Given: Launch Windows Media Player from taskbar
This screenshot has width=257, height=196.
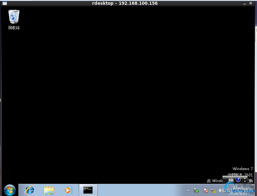Looking at the screenshot, I should pos(68,190).
